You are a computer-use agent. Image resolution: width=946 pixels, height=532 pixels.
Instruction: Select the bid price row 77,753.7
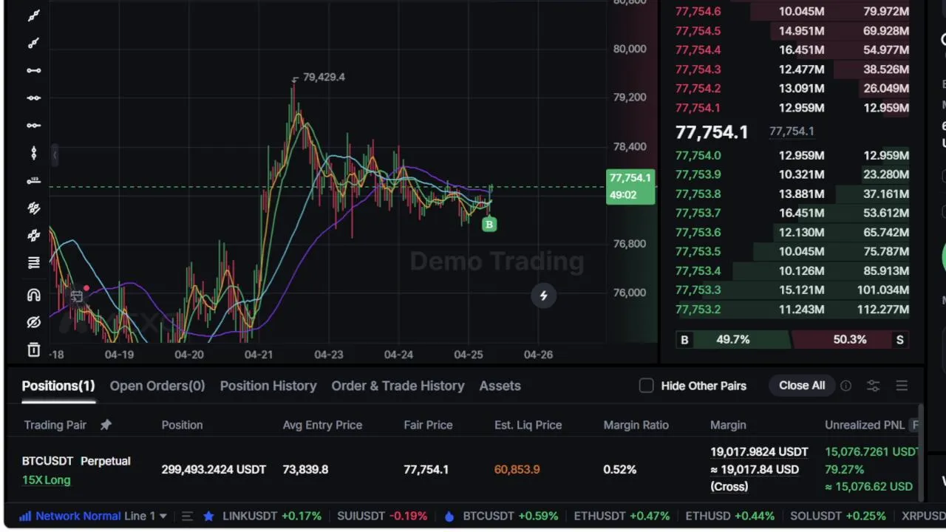792,213
